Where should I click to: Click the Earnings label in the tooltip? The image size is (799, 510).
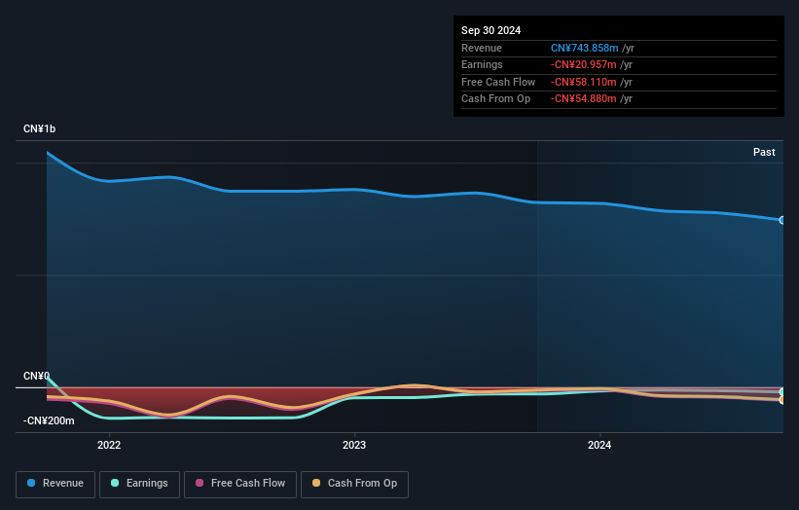482,64
